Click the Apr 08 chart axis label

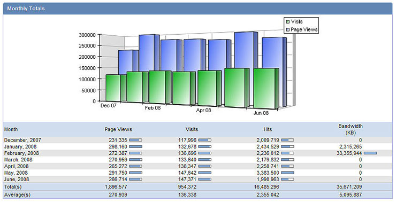click(203, 111)
